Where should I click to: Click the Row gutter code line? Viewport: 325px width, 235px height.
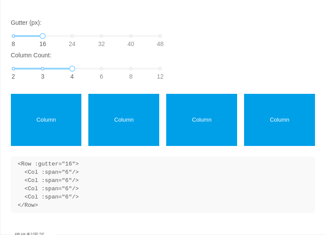[48, 164]
